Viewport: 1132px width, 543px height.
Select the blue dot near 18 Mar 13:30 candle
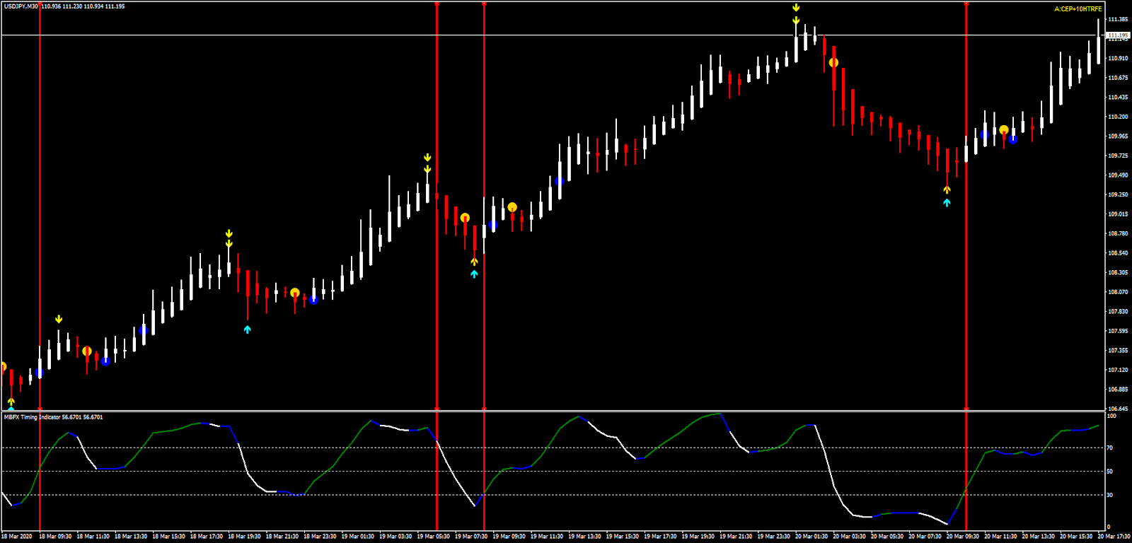click(x=106, y=361)
